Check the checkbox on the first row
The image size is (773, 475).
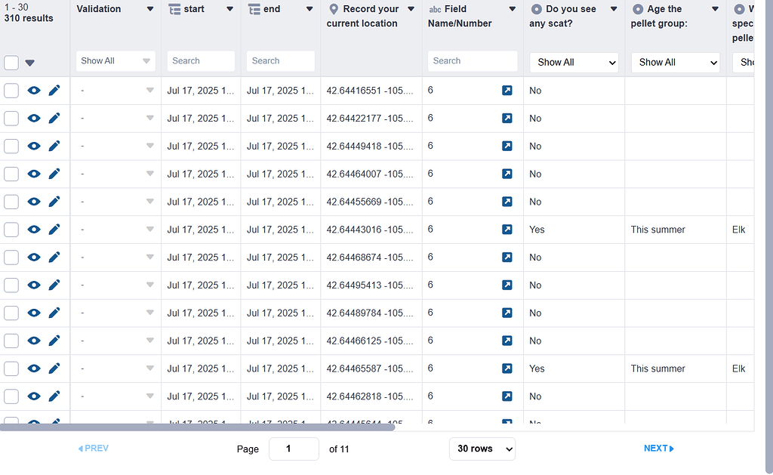point(11,90)
